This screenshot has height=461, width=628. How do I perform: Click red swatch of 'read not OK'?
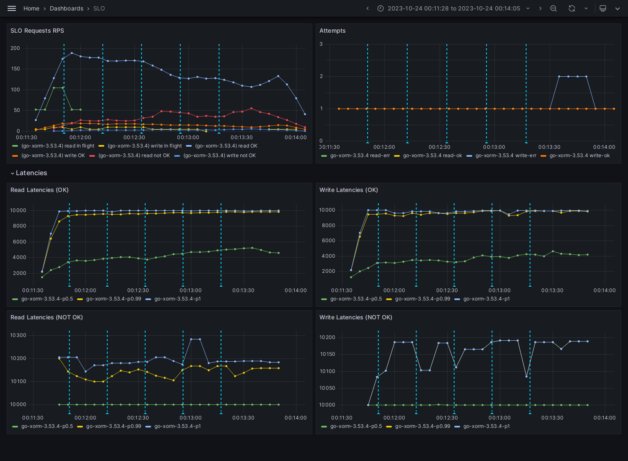[92, 155]
